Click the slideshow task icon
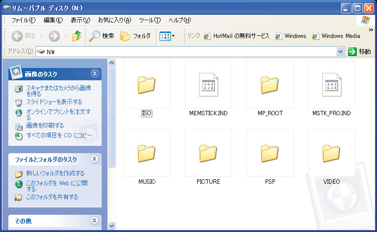The image size is (377, 232). click(x=19, y=102)
